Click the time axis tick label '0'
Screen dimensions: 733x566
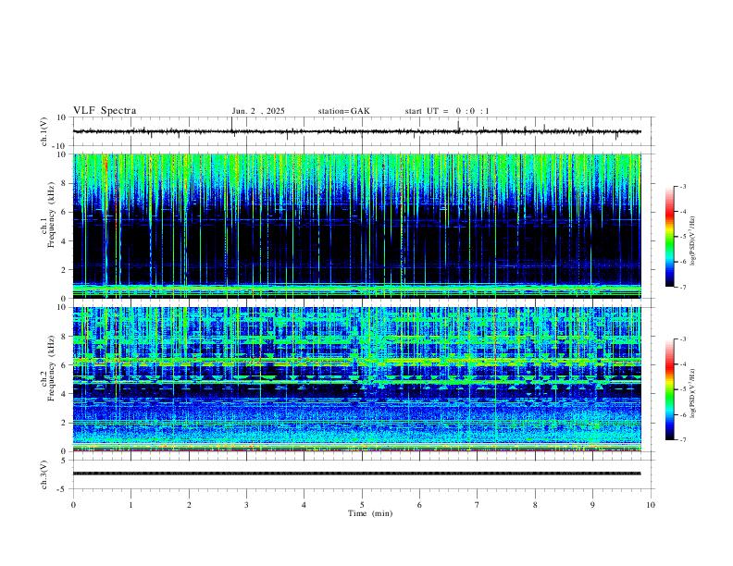click(73, 505)
